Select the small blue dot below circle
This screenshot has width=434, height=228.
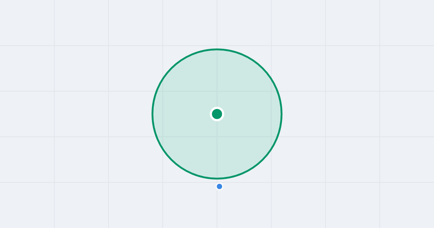pos(220,186)
